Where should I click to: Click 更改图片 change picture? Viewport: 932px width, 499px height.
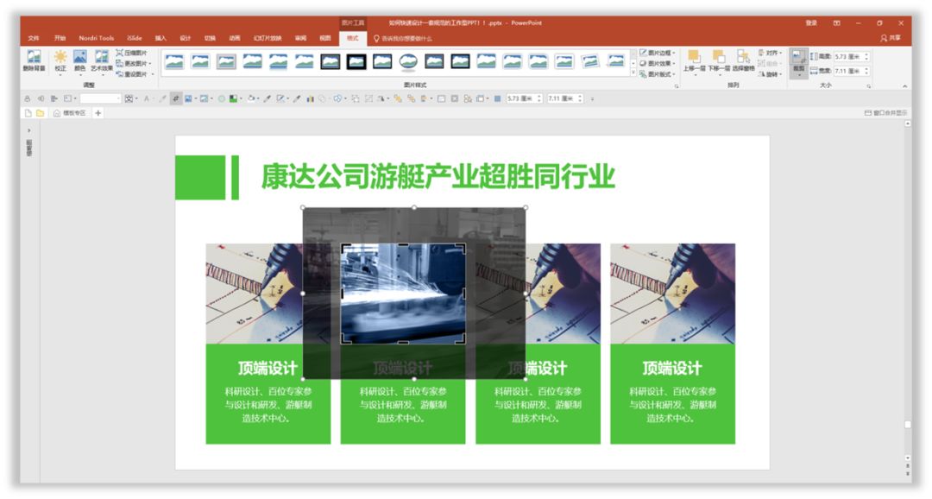coord(132,63)
